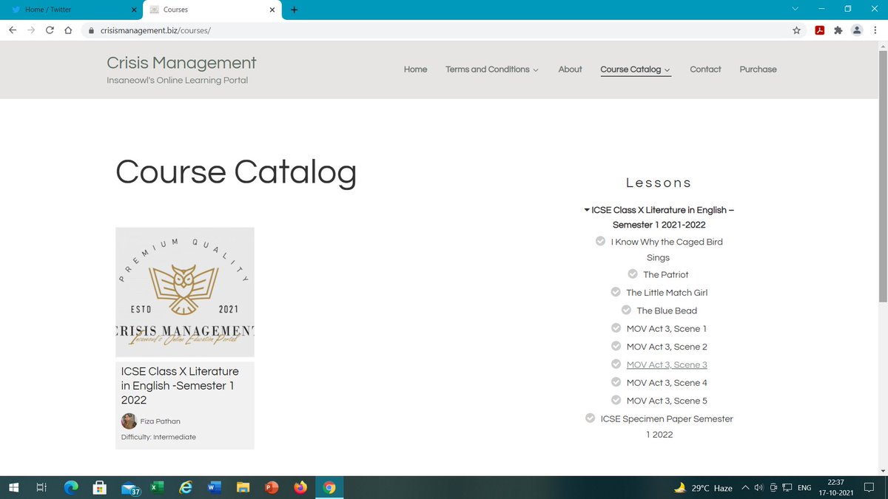Open Excel from the taskbar

(157, 488)
